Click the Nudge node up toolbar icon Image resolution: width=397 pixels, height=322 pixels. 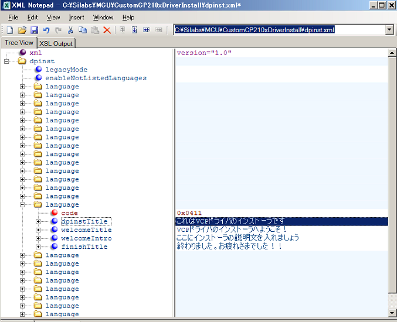[x=122, y=30]
